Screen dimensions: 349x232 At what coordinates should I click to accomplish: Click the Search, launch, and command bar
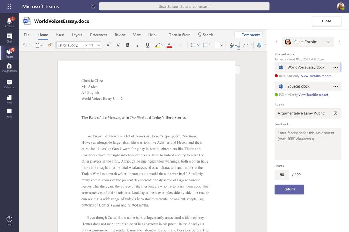(184, 6)
